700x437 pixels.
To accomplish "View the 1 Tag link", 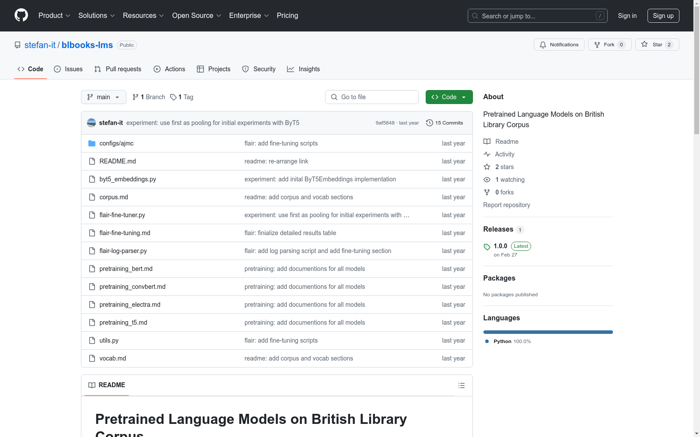I will 182,97.
